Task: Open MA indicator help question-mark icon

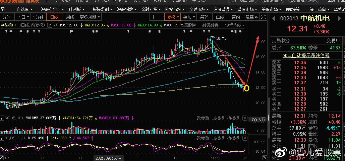Action: 50,25
